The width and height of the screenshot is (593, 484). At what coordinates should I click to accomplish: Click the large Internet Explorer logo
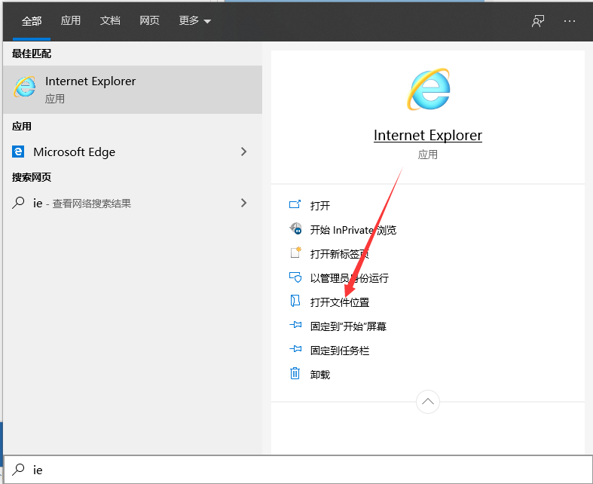click(428, 89)
